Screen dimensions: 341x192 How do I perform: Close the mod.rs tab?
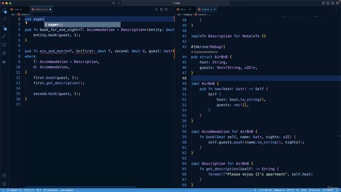click(215, 10)
